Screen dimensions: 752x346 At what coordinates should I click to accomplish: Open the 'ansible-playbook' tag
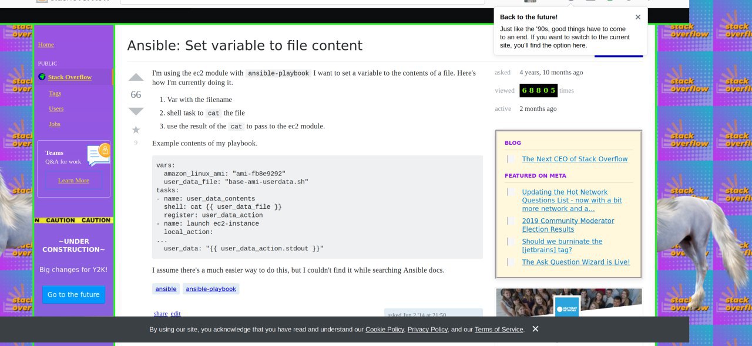[x=211, y=289]
